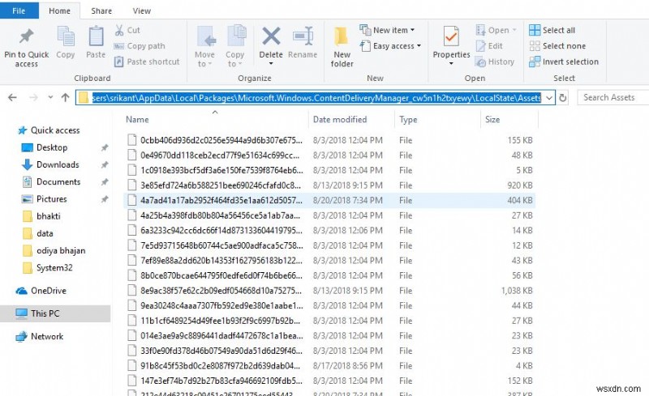Click Invert selection
649x396 pixels.
click(564, 62)
